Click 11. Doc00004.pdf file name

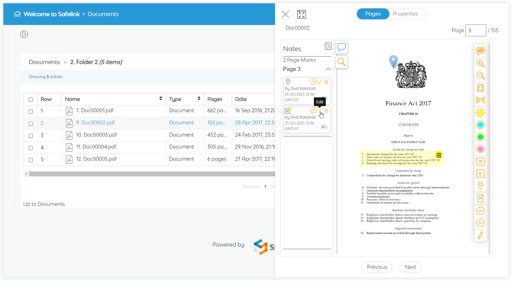96,147
